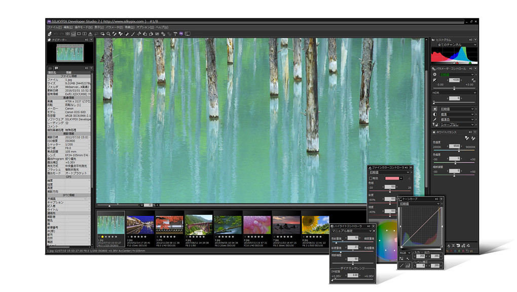The width and height of the screenshot is (517, 292).
Task: Toggle the smooth curve mode in Tone Curve
Action: (408, 265)
